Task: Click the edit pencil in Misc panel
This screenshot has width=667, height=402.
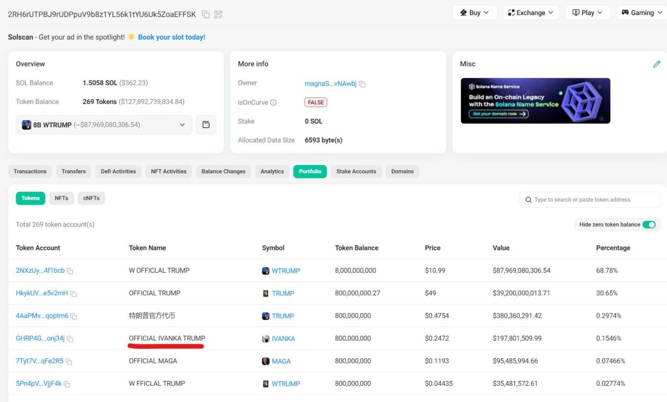Action: 657,64
